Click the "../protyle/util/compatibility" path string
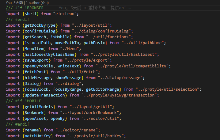Screen dimensions: 220x140 pyautogui.click(x=132, y=66)
